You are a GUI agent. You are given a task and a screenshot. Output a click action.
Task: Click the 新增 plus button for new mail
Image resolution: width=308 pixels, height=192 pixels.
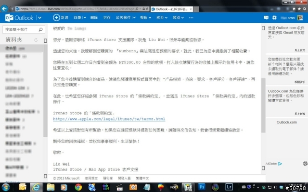(x=61, y=18)
